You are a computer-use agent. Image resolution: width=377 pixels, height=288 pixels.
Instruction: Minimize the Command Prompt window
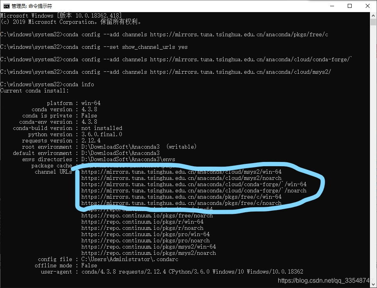(332, 6)
